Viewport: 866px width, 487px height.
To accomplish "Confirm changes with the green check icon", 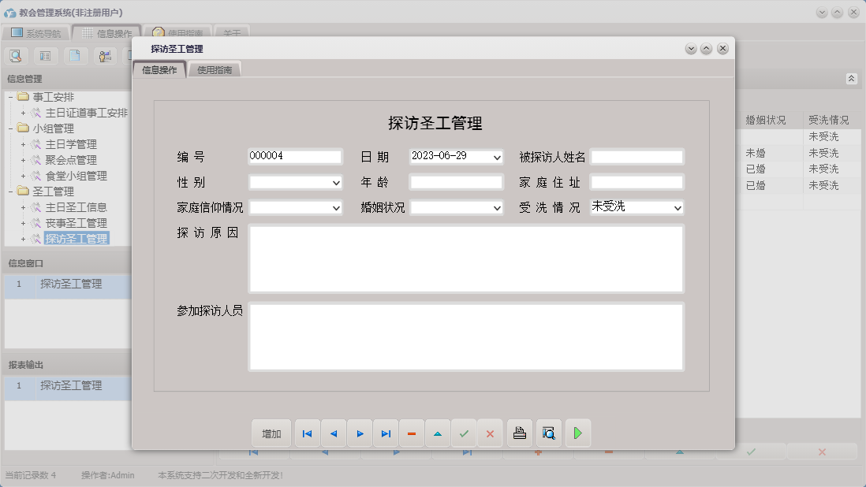I will 464,433.
